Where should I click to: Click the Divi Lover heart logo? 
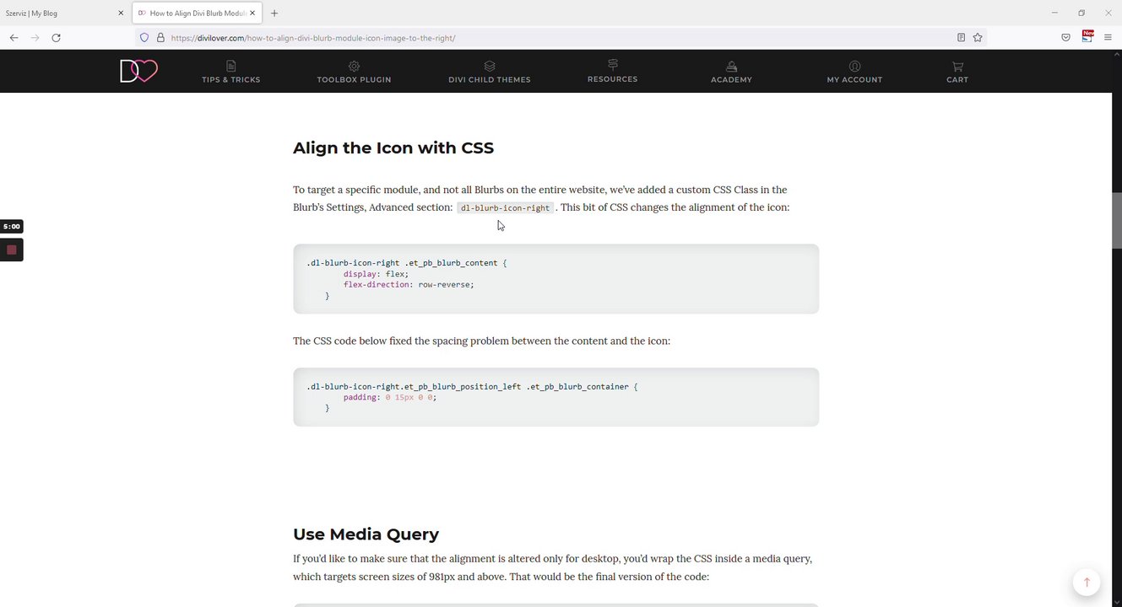tap(139, 71)
